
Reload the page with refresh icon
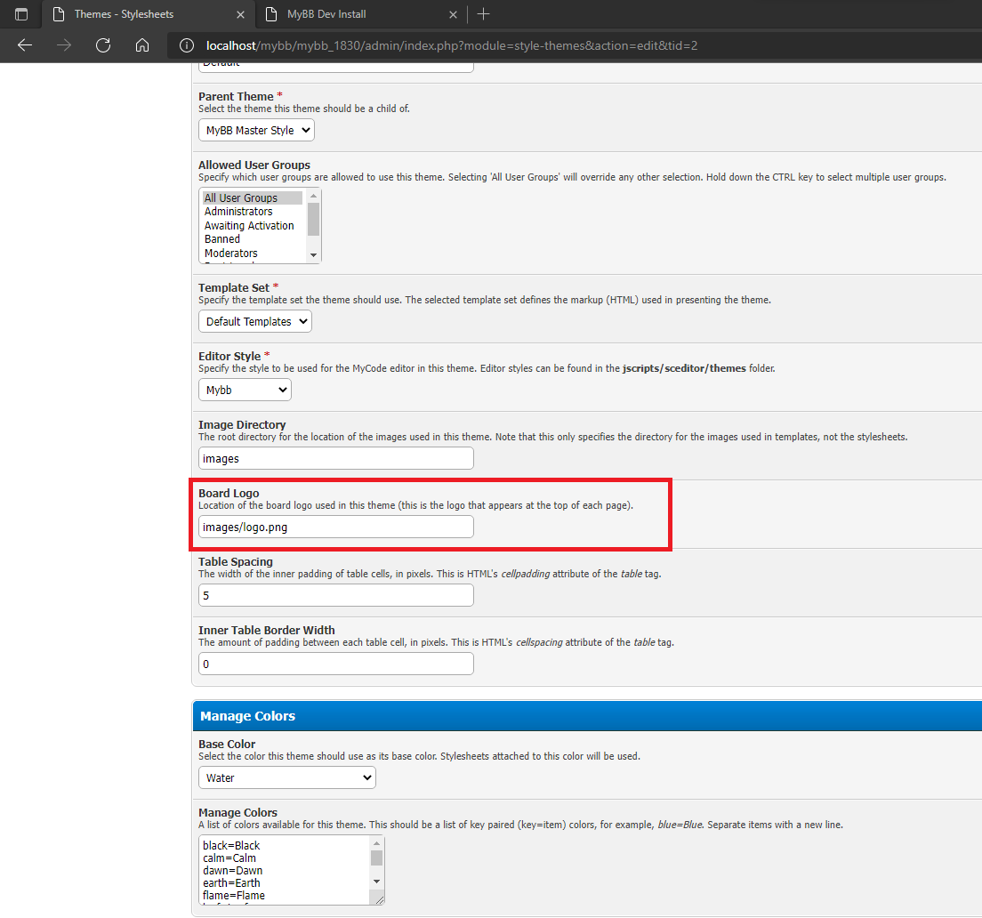(102, 45)
